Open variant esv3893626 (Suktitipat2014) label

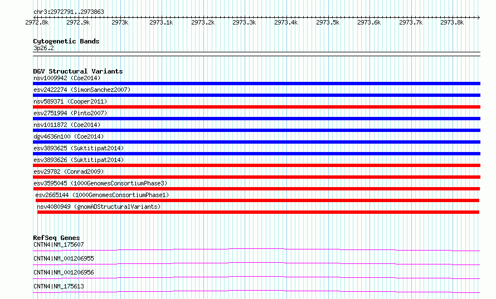tap(79, 160)
